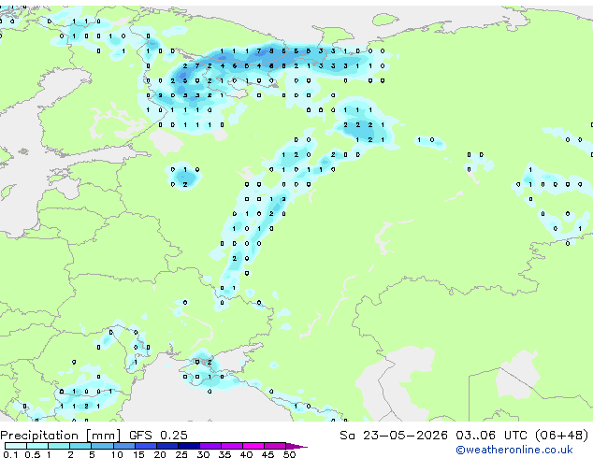593x458 pixels.
Task: Click the '20' legend scale label
Action: click(x=160, y=454)
